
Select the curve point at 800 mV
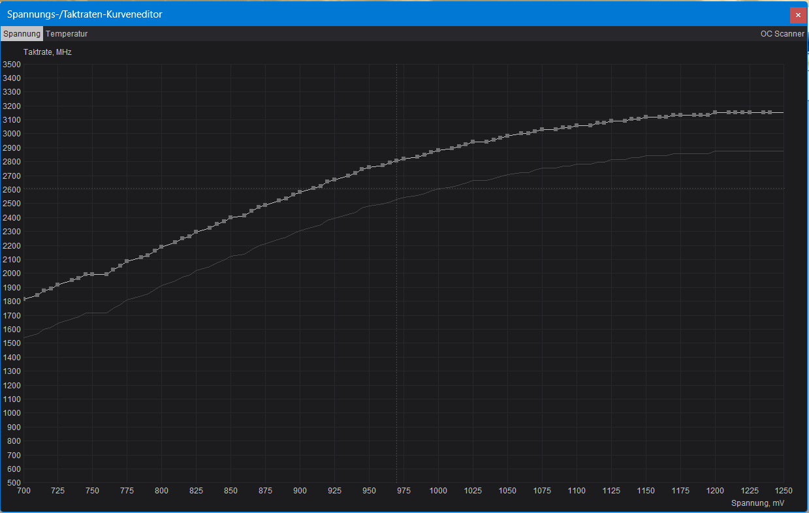[162, 247]
